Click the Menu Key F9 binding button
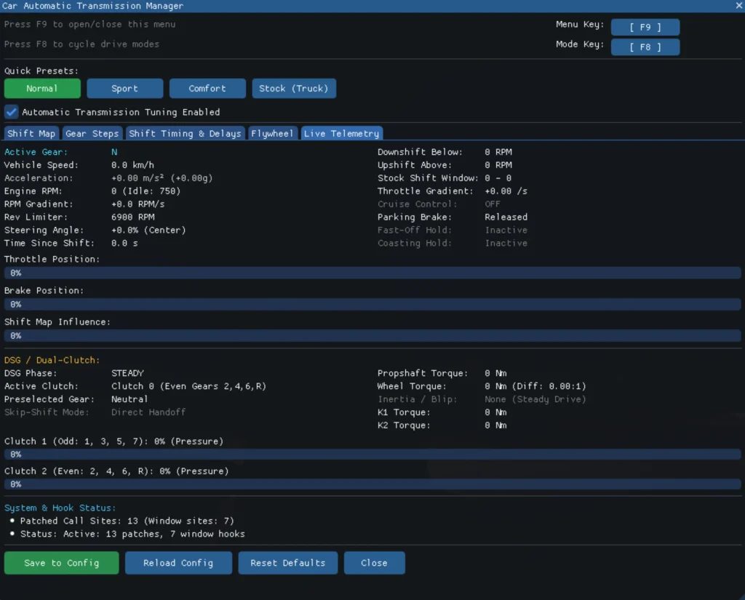745x600 pixels. tap(645, 27)
